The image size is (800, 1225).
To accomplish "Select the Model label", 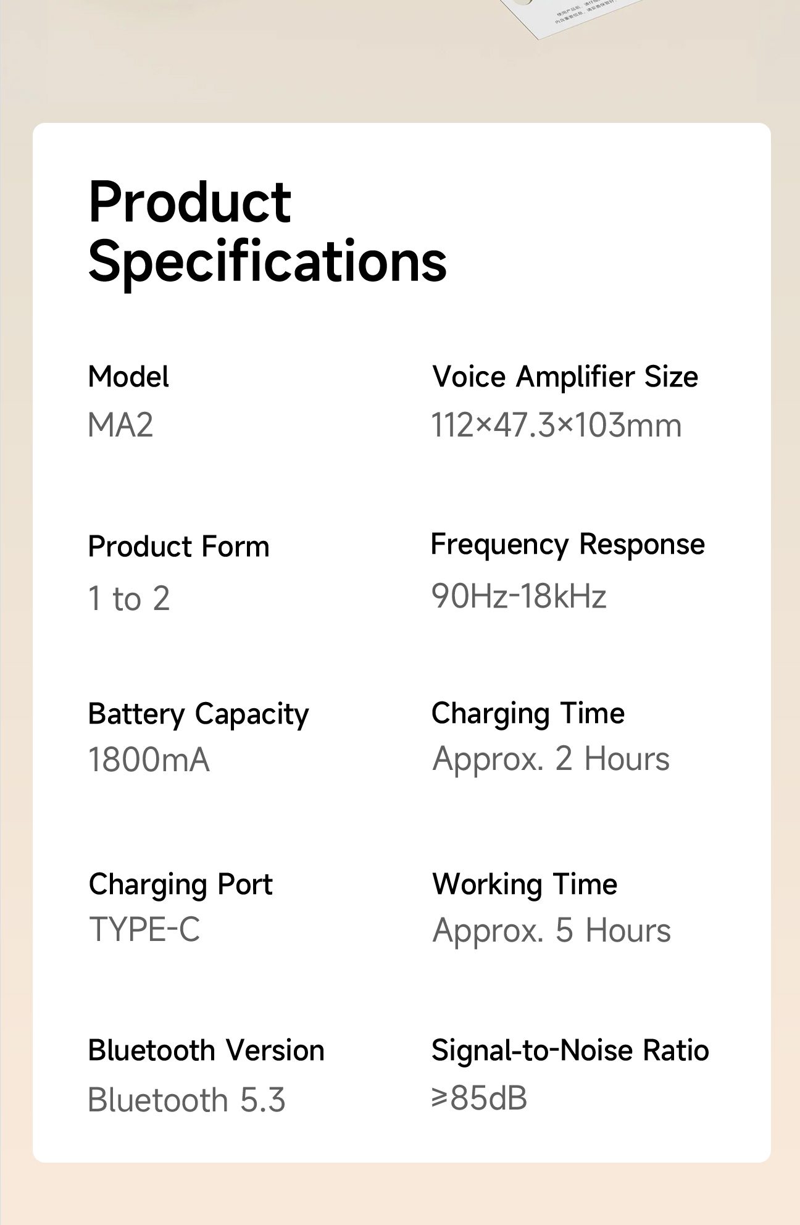I will (128, 377).
